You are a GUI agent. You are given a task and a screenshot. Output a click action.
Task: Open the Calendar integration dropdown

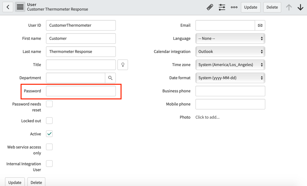[230, 52]
